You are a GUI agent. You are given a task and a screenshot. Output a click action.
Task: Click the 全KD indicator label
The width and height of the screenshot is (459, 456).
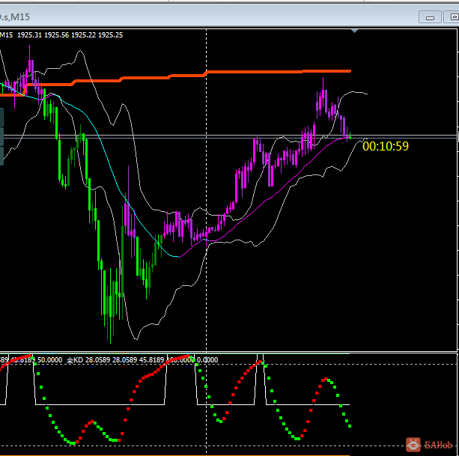75,359
